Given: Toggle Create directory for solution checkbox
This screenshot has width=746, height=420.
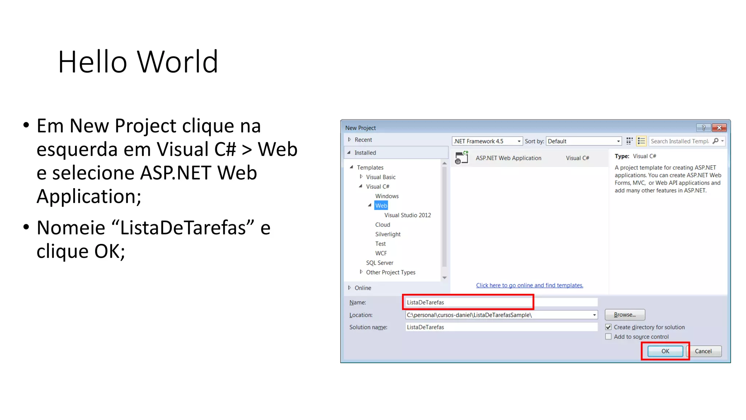Looking at the screenshot, I should 608,327.
